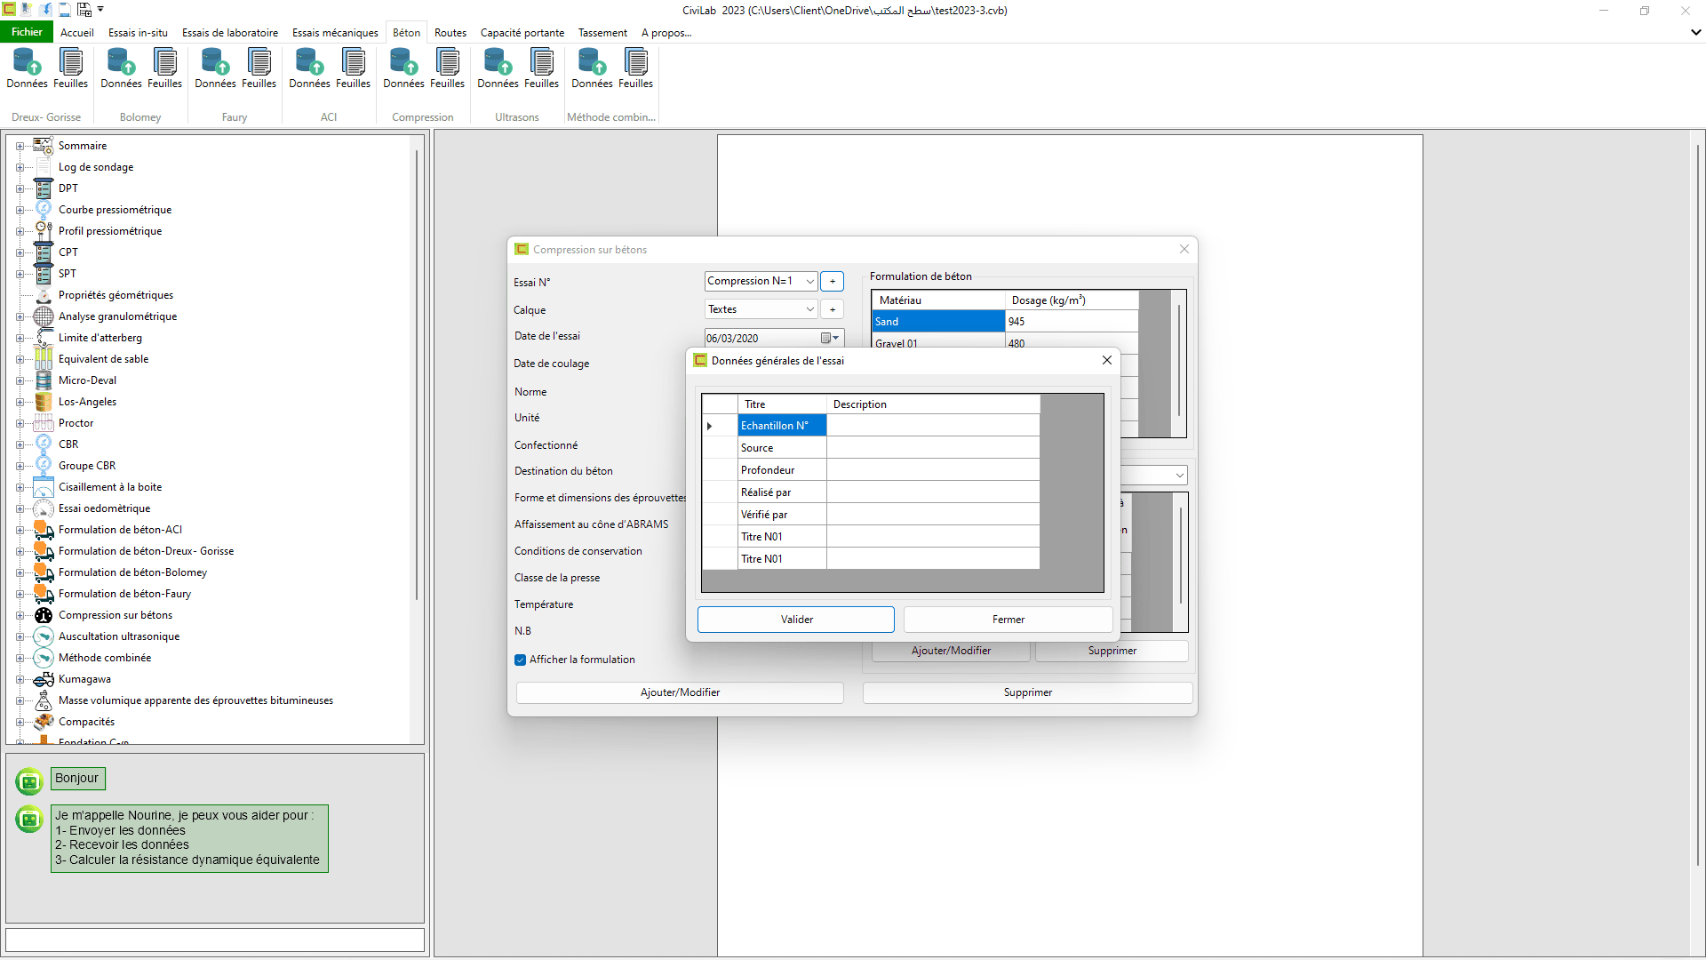The image size is (1706, 960).
Task: Open Données in the Dreux-Gorisse group
Action: [x=27, y=68]
